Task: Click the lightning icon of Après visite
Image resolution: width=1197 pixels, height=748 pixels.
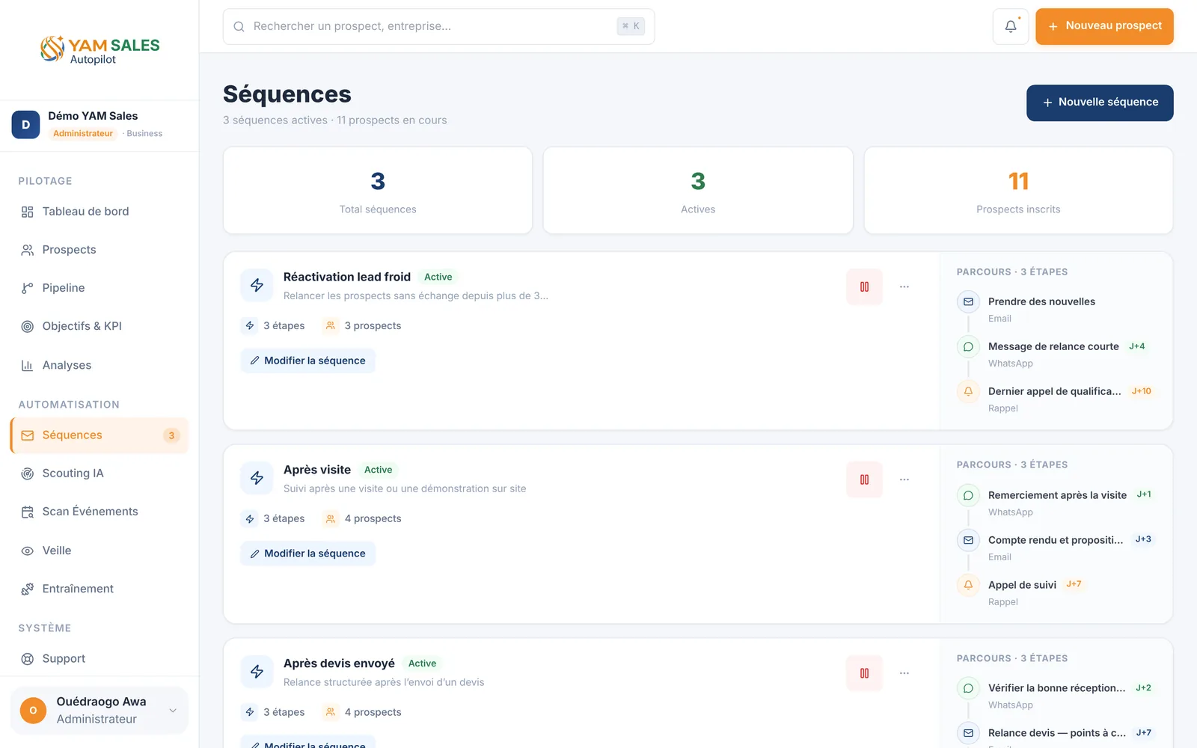Action: 257,478
